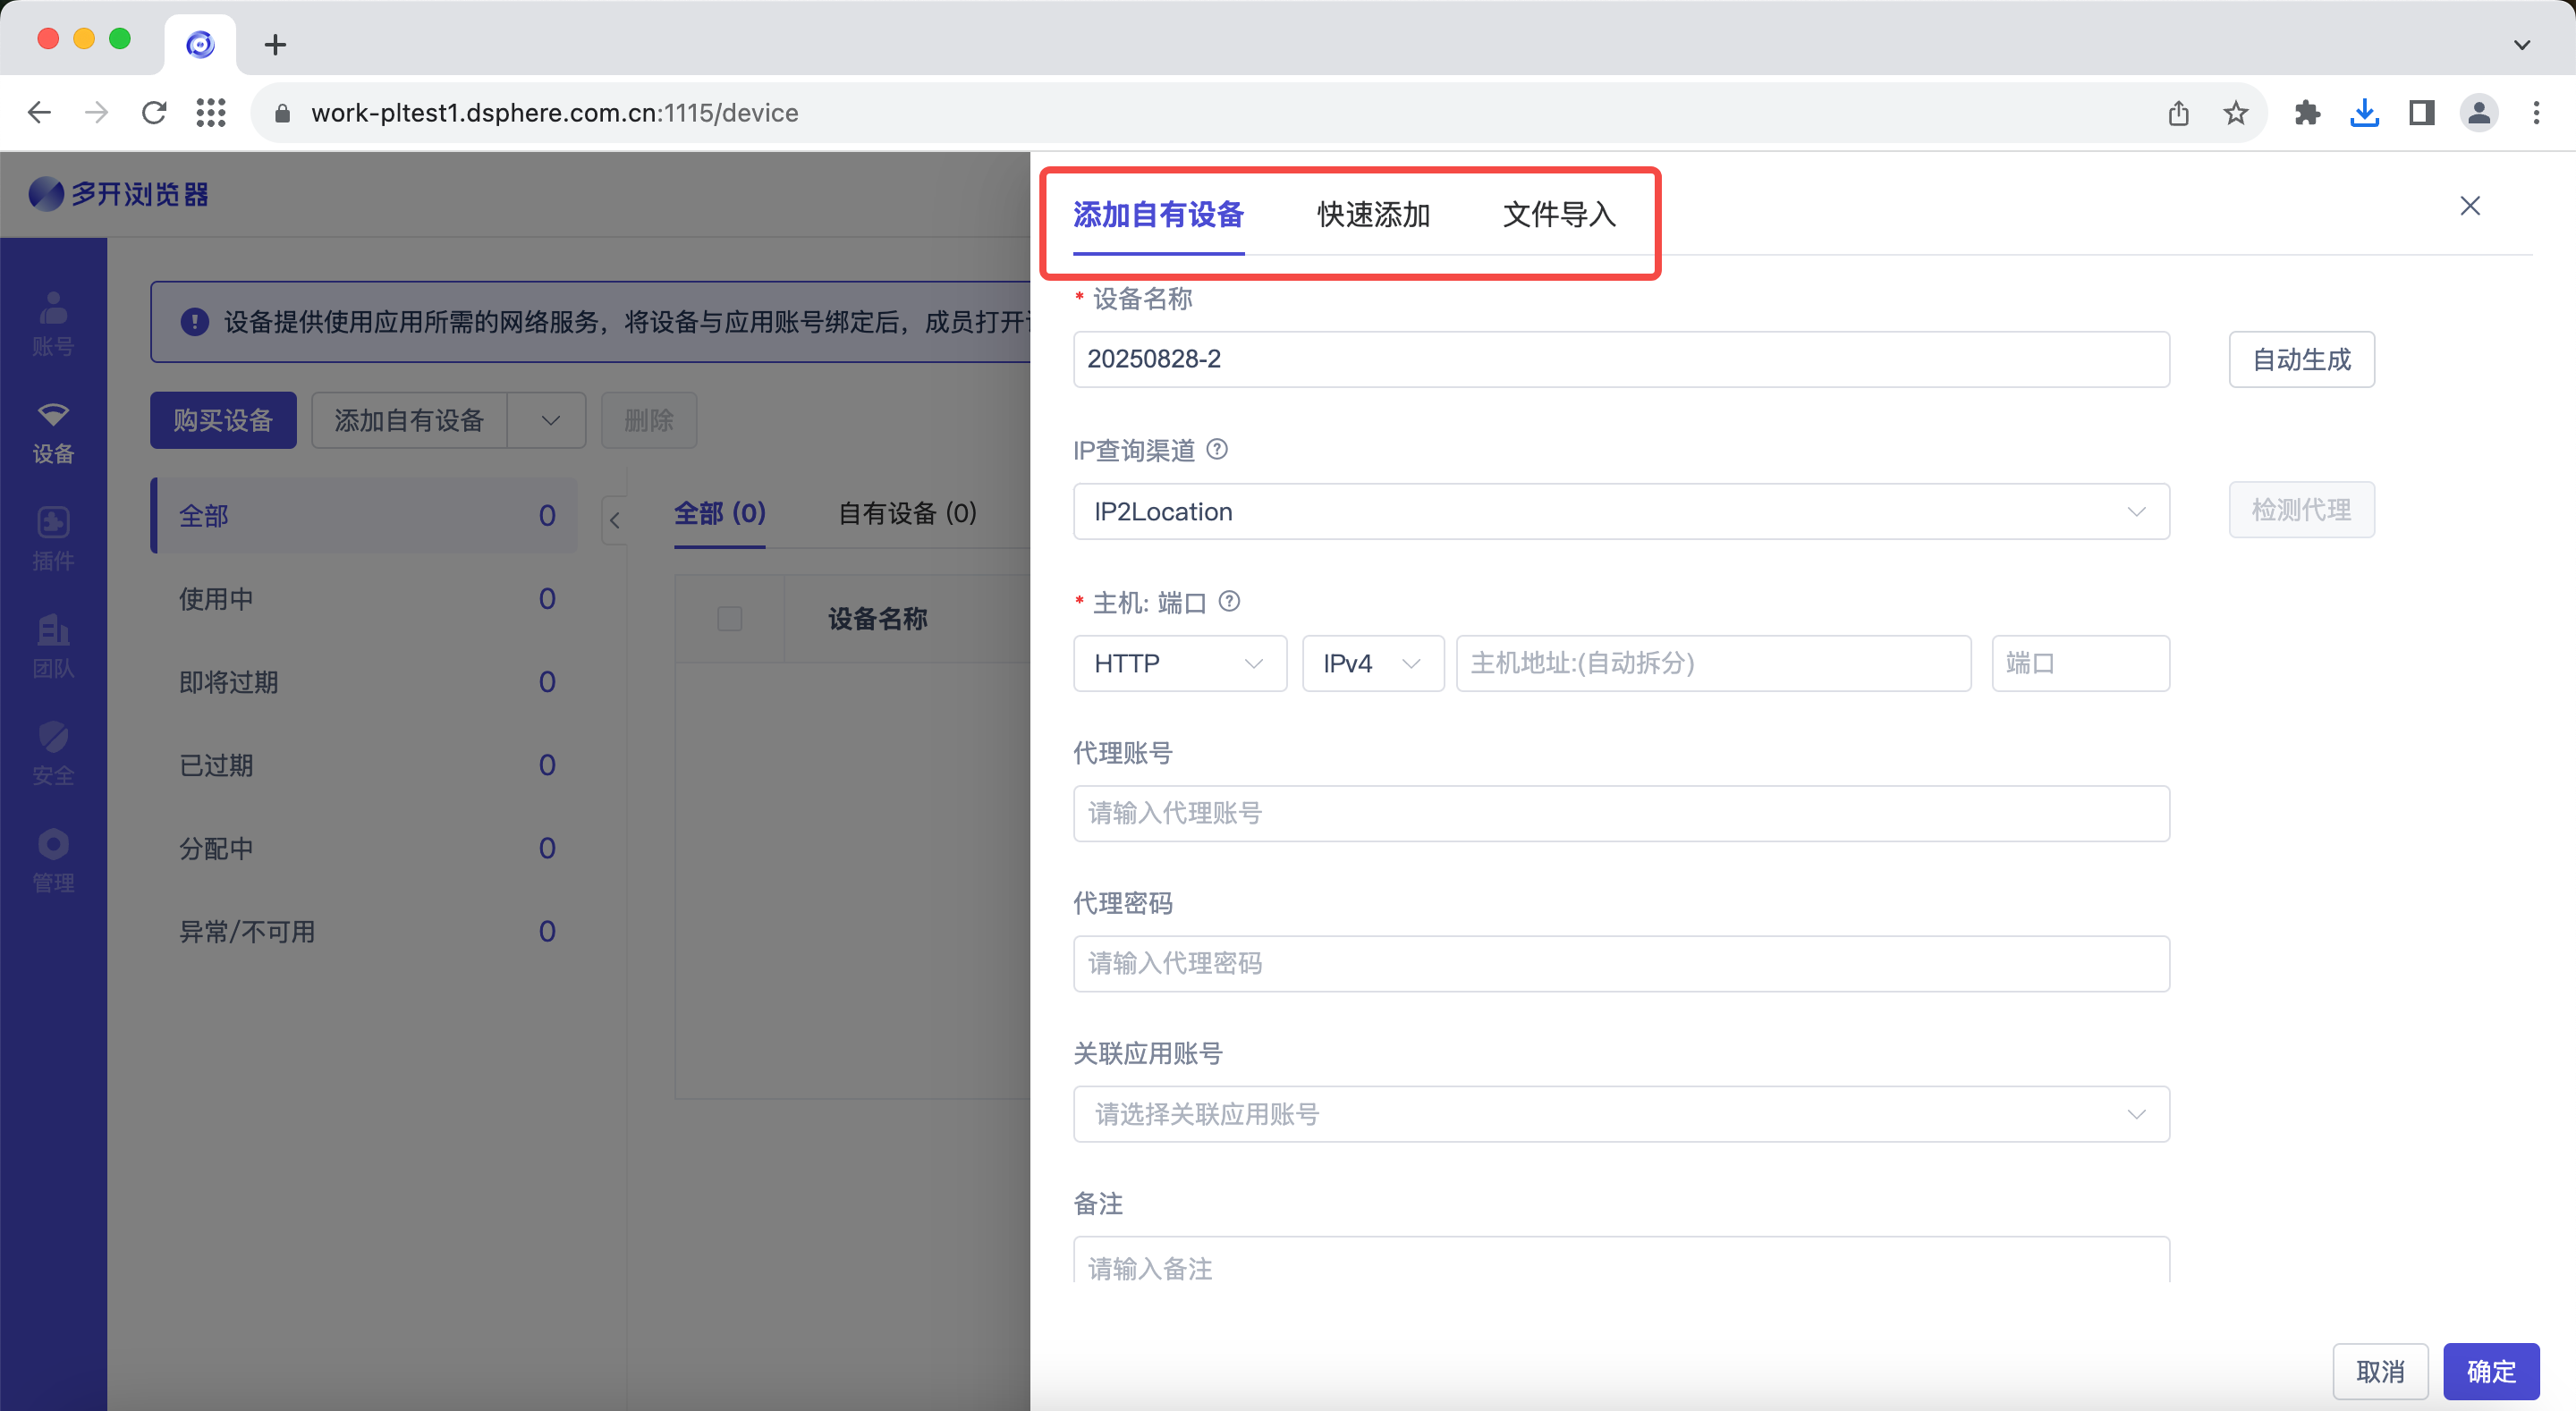This screenshot has height=1411, width=2576.
Task: Click the 购买设备 button
Action: [223, 420]
